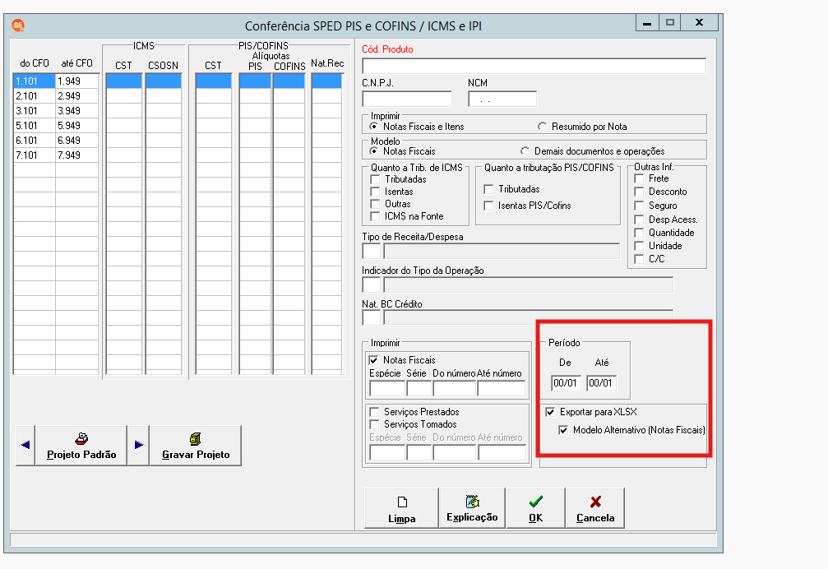Select Demais documentos e operações radio option

click(525, 151)
